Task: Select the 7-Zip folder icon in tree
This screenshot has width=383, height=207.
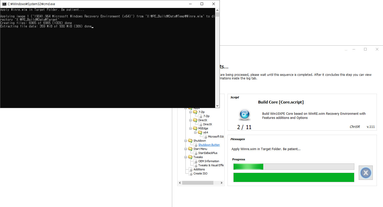Action: pos(195,112)
